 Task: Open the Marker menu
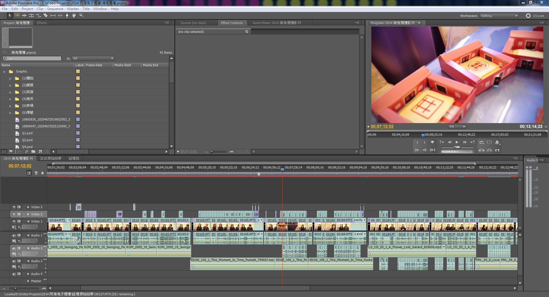[73, 9]
